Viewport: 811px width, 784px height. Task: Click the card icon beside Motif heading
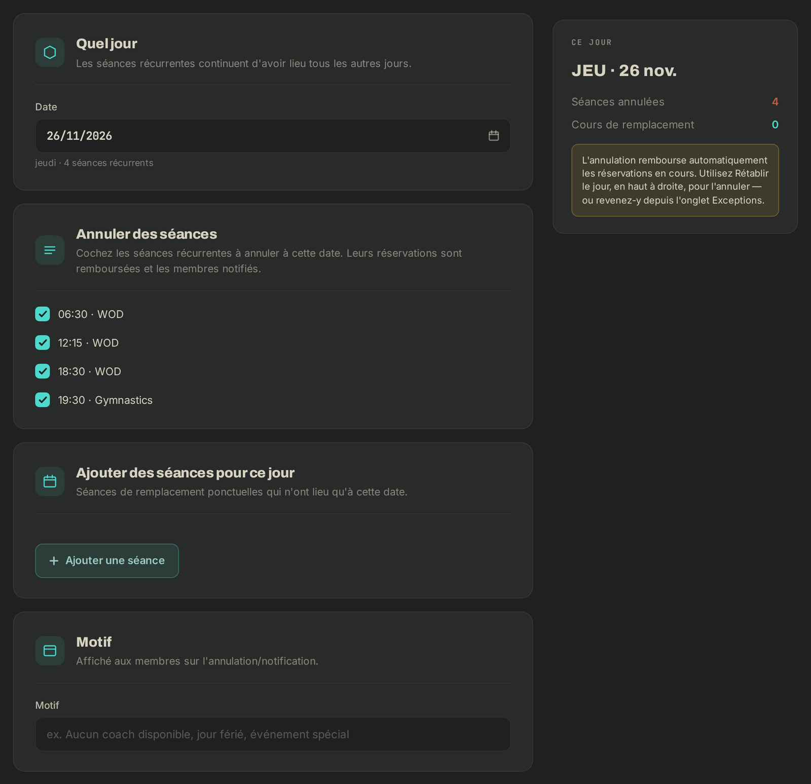(50, 651)
